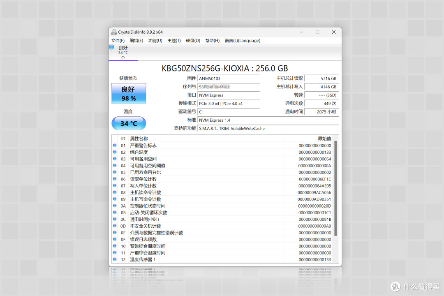Select the C: drive status tab

tap(123, 53)
